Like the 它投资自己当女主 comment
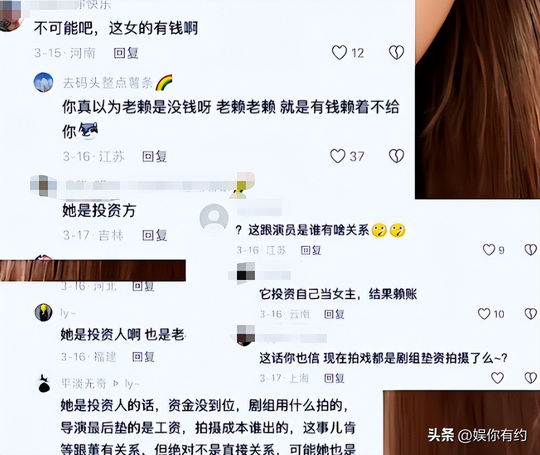The image size is (540, 455). tap(484, 314)
